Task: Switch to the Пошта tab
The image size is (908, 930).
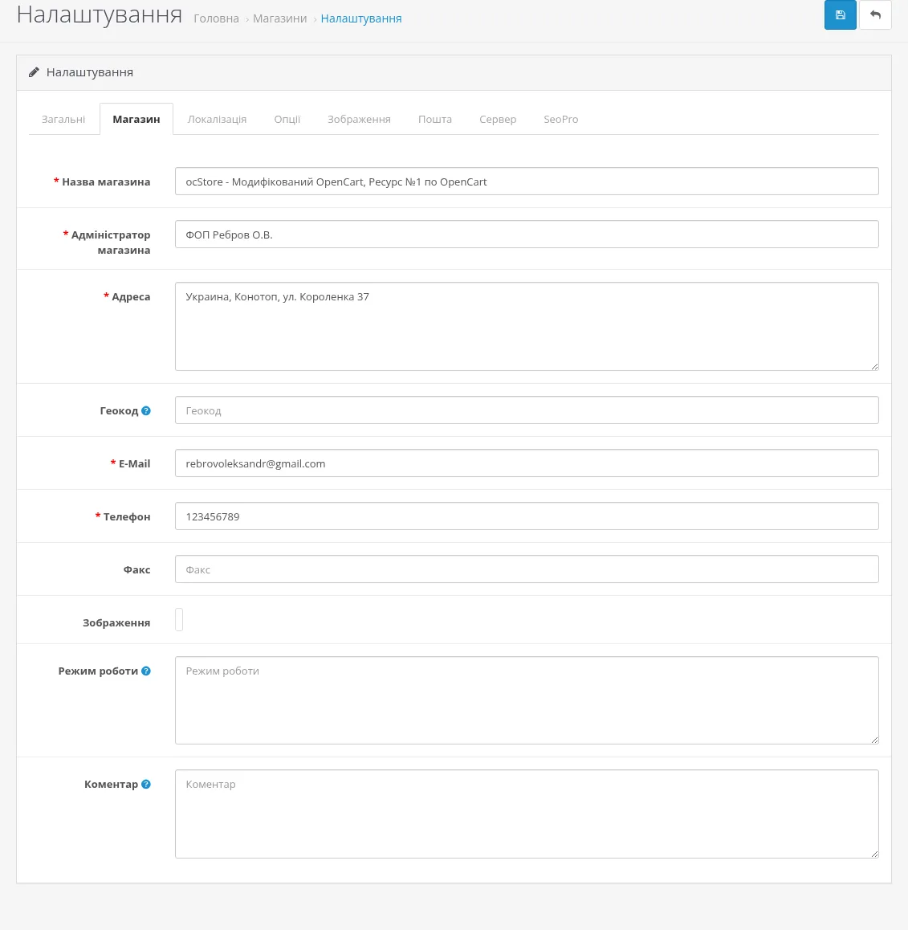Action: tap(434, 119)
